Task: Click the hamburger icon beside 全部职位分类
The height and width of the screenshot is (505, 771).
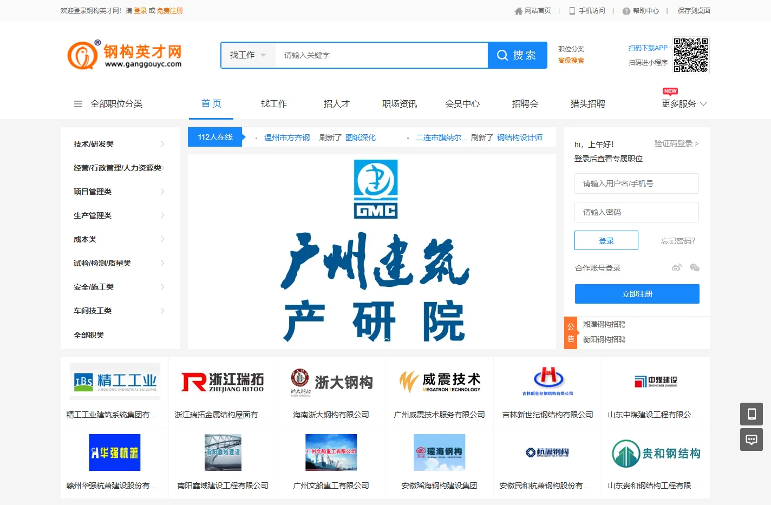Action: coord(79,104)
